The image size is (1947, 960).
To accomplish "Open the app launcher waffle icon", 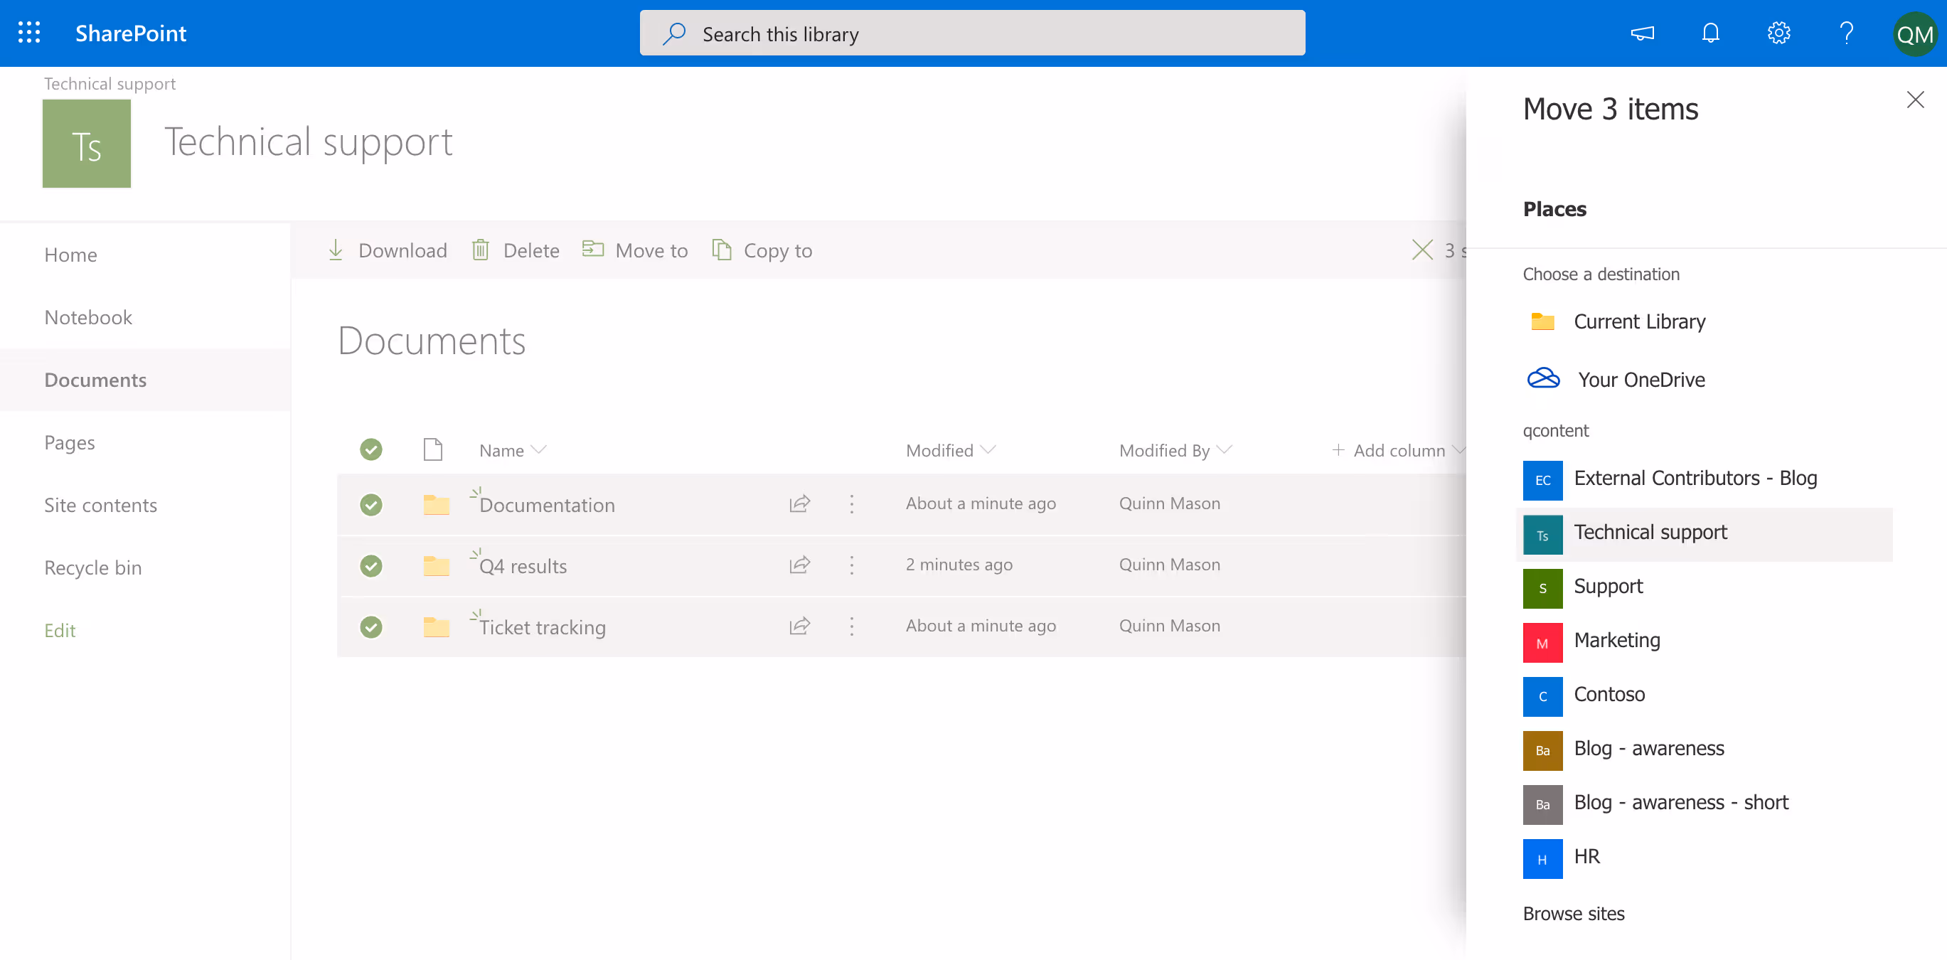I will point(28,33).
